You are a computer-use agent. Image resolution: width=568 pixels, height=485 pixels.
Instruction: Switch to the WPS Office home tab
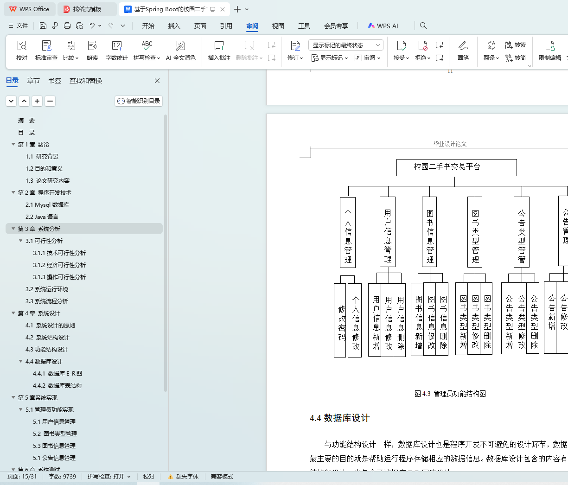point(30,9)
